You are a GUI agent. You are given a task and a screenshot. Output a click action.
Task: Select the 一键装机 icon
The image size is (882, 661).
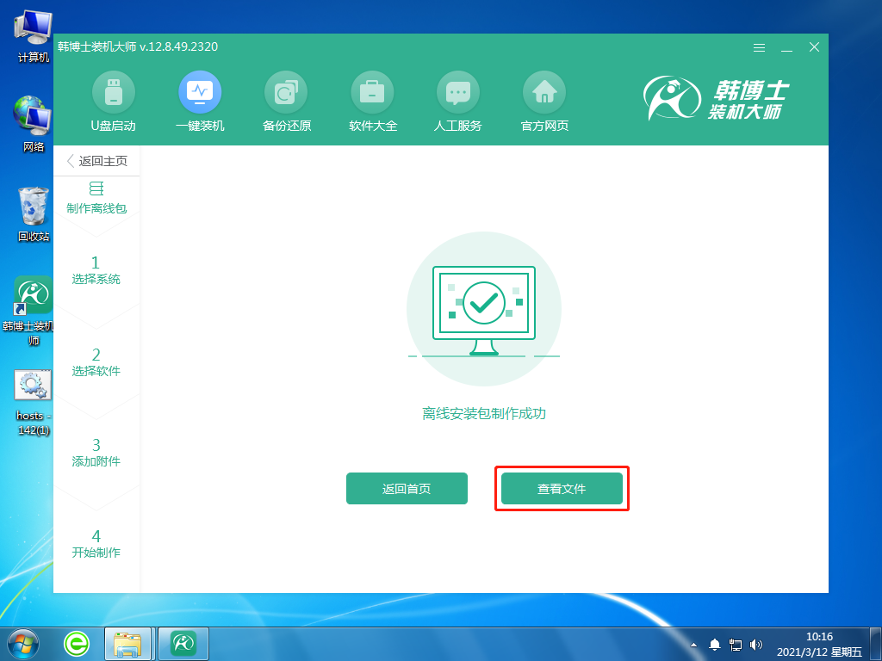coord(200,92)
